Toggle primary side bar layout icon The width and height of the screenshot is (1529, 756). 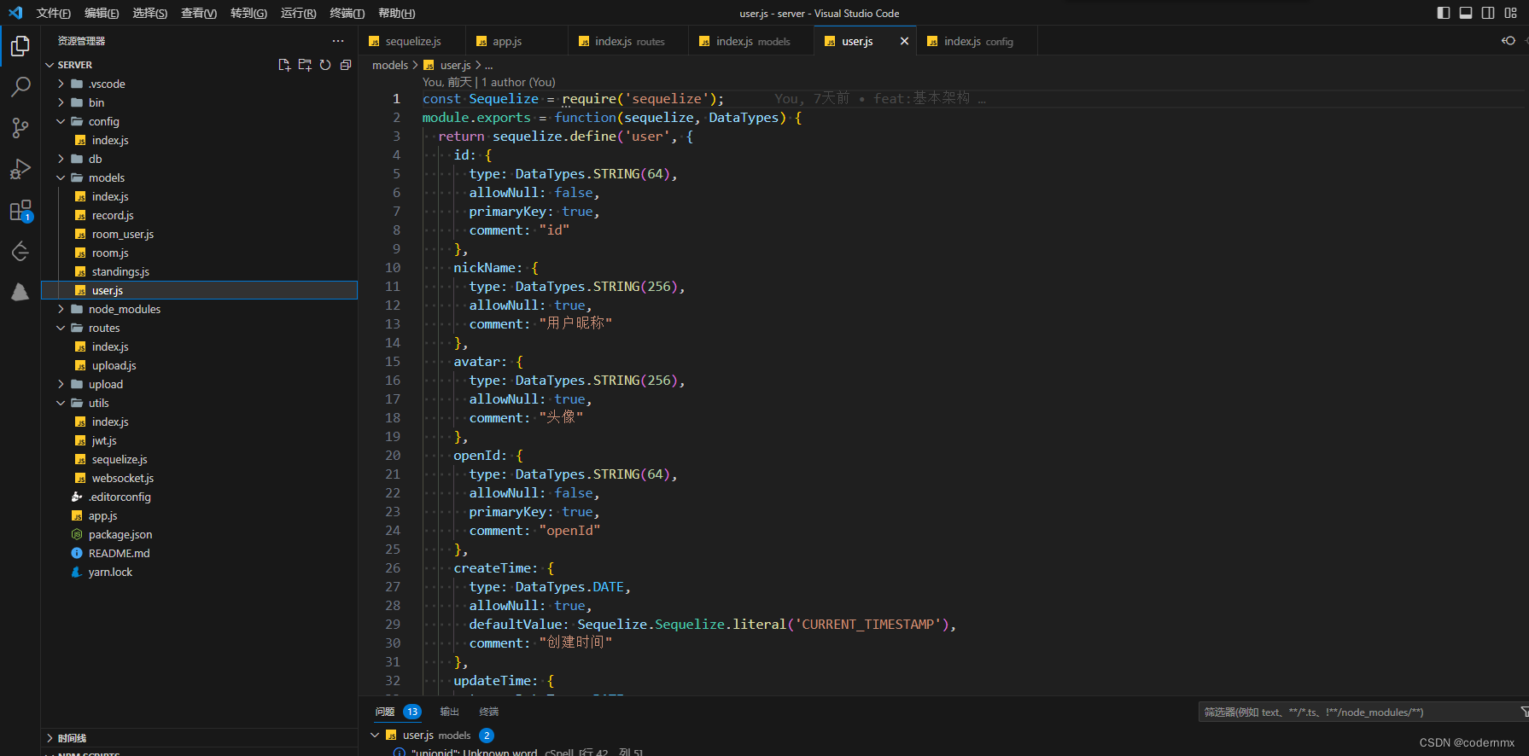point(1444,13)
